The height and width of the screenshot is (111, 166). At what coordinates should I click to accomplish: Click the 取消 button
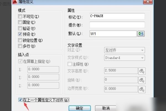[105, 108]
